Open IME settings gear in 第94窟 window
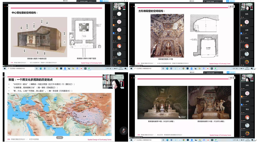 coord(234,78)
